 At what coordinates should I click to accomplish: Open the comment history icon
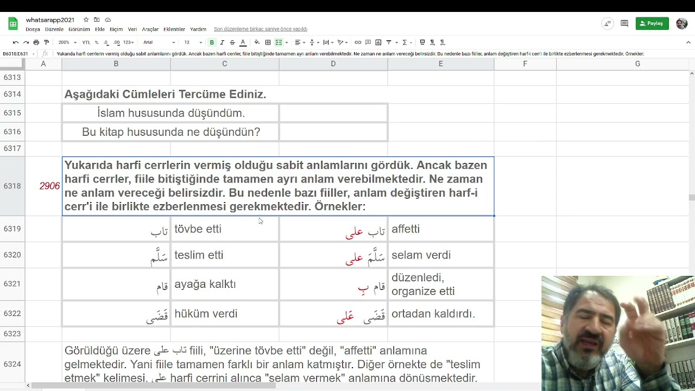pos(624,23)
